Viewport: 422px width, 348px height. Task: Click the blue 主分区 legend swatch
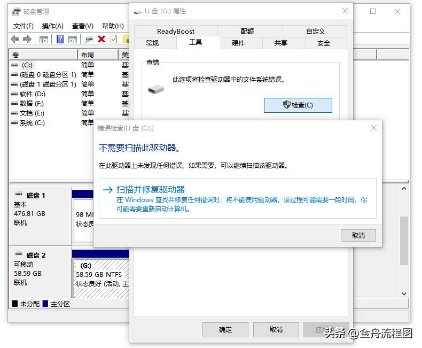click(x=45, y=304)
